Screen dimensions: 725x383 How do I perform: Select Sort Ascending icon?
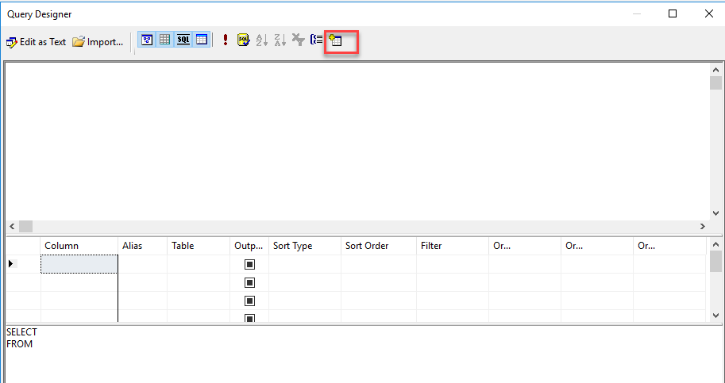click(x=262, y=40)
